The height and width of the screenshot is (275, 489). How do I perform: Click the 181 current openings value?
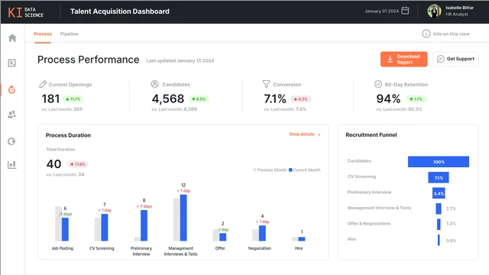50,99
